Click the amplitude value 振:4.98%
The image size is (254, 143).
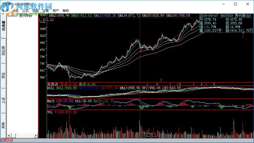(233, 27)
